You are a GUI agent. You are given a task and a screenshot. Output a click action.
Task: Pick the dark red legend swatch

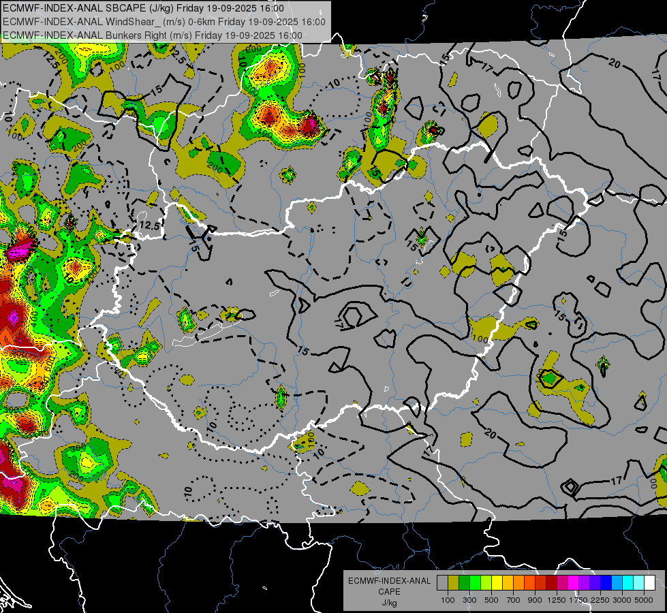click(552, 583)
